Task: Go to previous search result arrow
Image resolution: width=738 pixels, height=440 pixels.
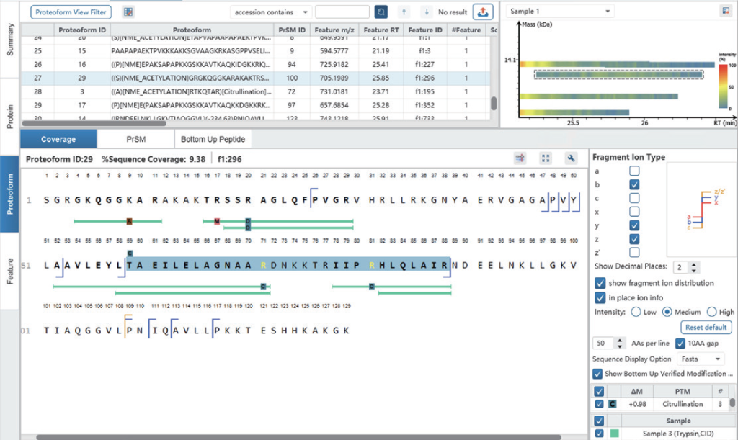Action: (404, 12)
